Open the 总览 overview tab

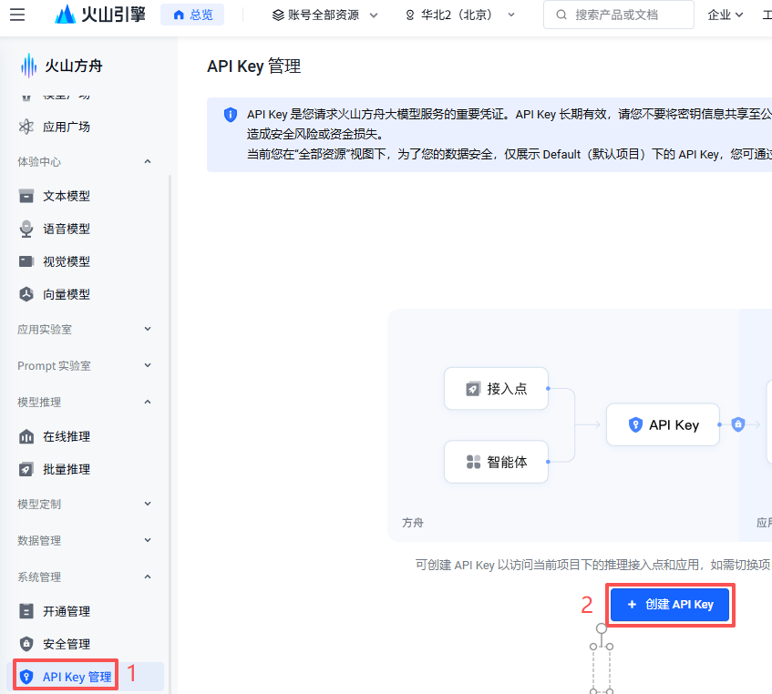click(x=192, y=15)
